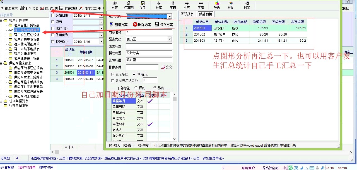Click the 定义 sort-condition button
This screenshot has height=170, width=357.
pyautogui.click(x=167, y=67)
